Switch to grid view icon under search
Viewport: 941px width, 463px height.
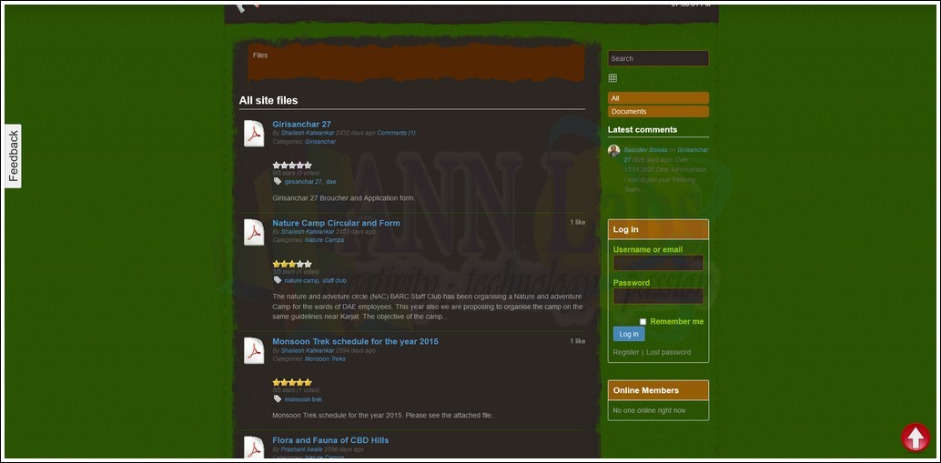pos(612,78)
